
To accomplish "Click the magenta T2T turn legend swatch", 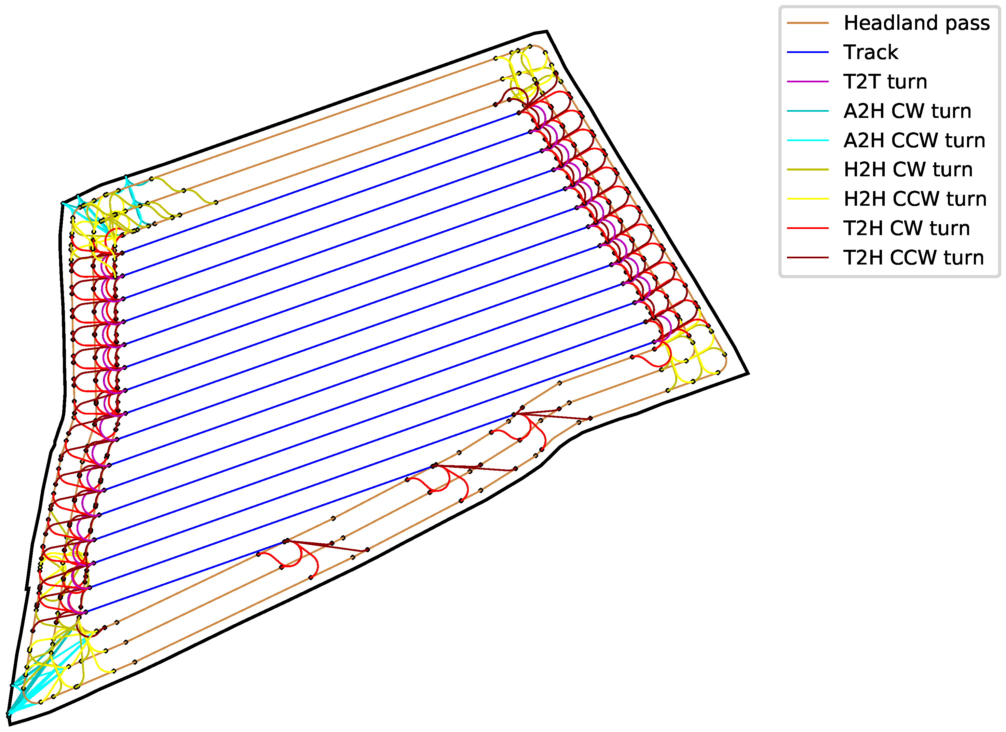I will tap(807, 82).
